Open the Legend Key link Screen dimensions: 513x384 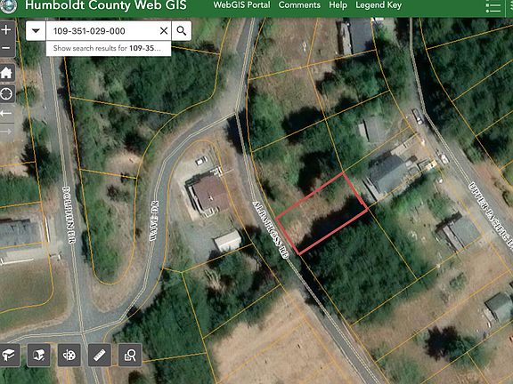tap(379, 5)
